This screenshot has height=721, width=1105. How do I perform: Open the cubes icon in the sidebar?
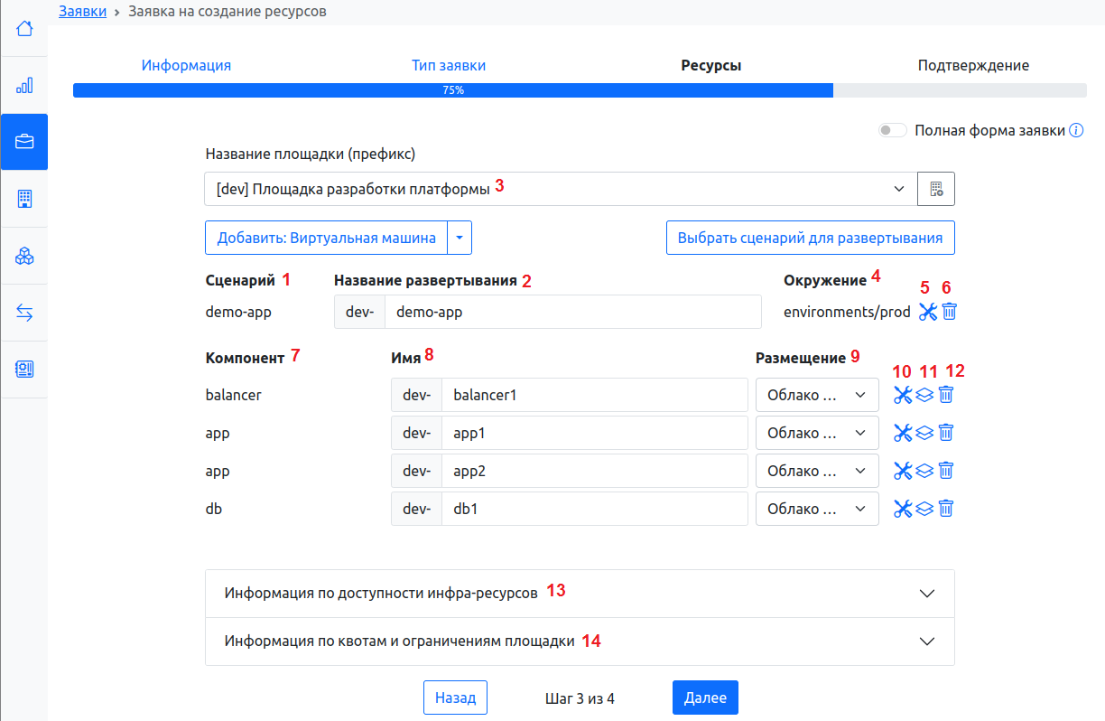pyautogui.click(x=24, y=256)
